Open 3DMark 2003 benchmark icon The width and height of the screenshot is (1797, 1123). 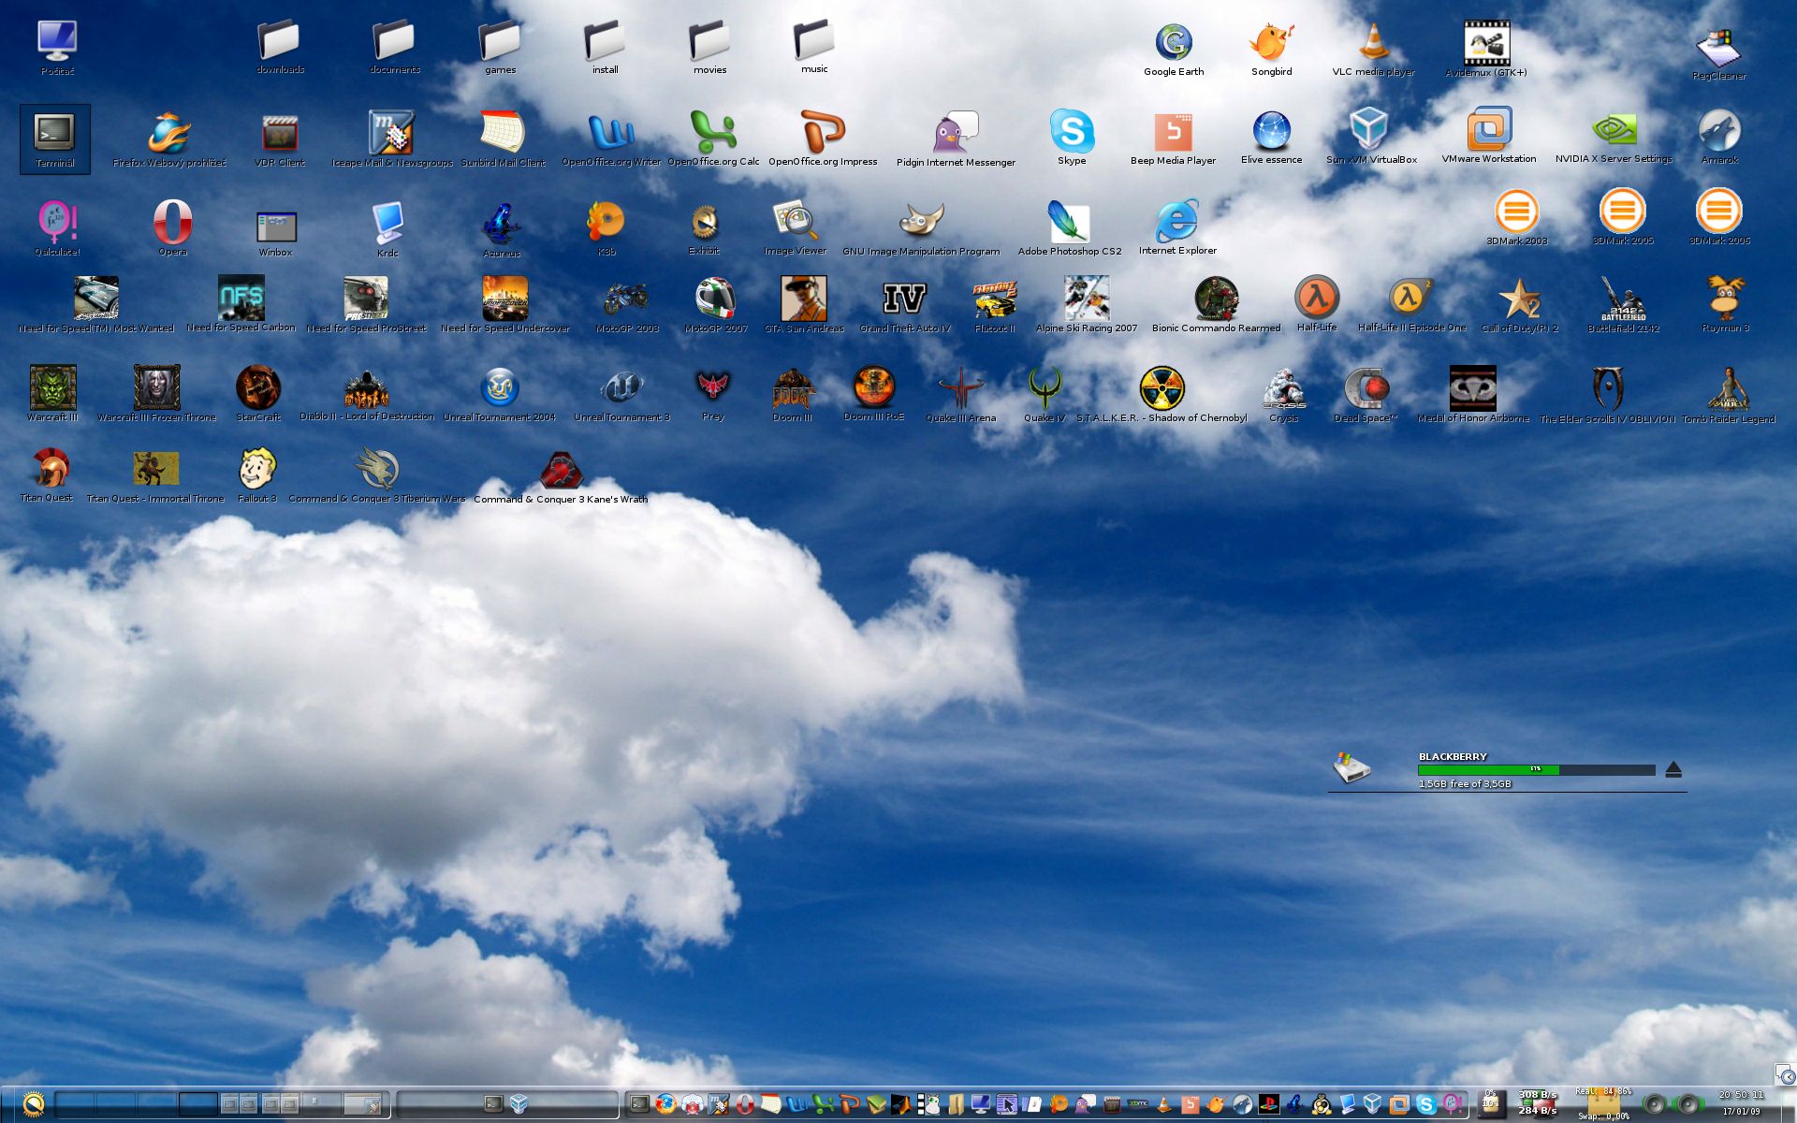1516,217
